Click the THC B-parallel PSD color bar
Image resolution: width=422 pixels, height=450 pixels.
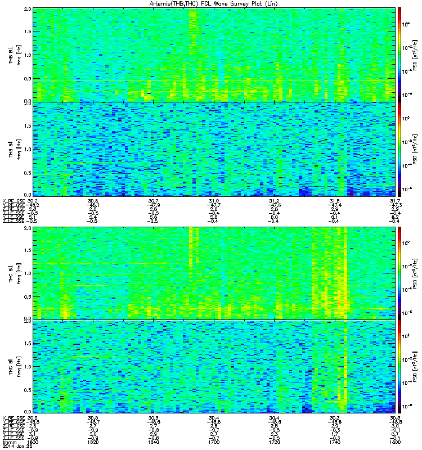pyautogui.click(x=399, y=367)
